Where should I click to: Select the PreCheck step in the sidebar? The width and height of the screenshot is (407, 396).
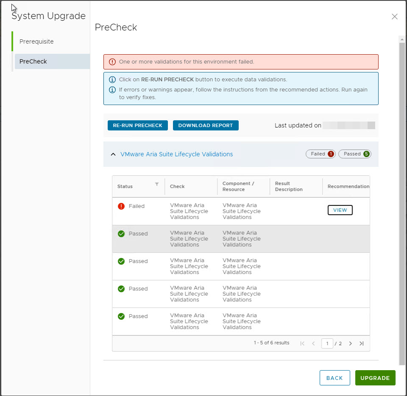pos(33,61)
